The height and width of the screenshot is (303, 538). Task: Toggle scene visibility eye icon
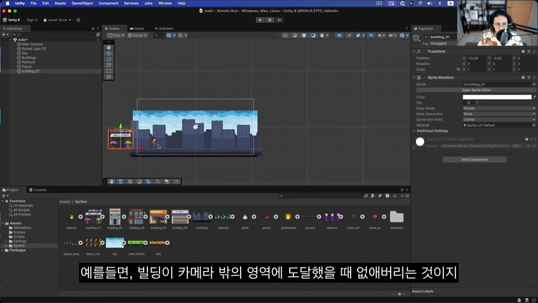[x=370, y=35]
